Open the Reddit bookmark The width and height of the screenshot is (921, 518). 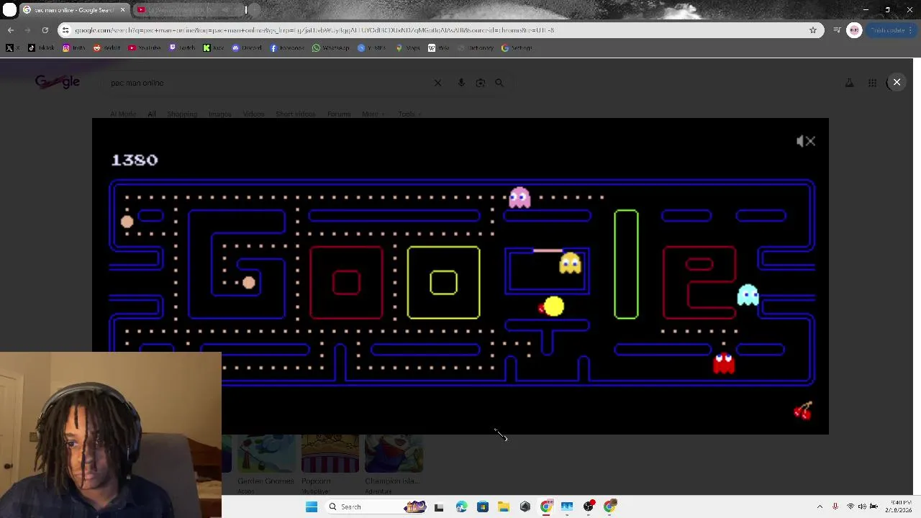pos(106,48)
